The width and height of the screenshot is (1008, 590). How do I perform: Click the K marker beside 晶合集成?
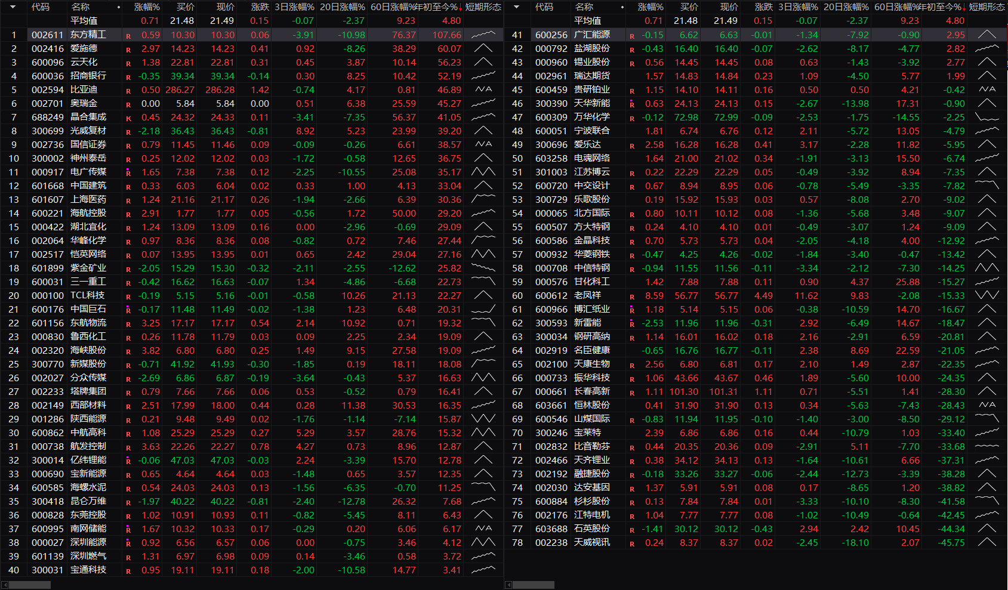click(128, 119)
